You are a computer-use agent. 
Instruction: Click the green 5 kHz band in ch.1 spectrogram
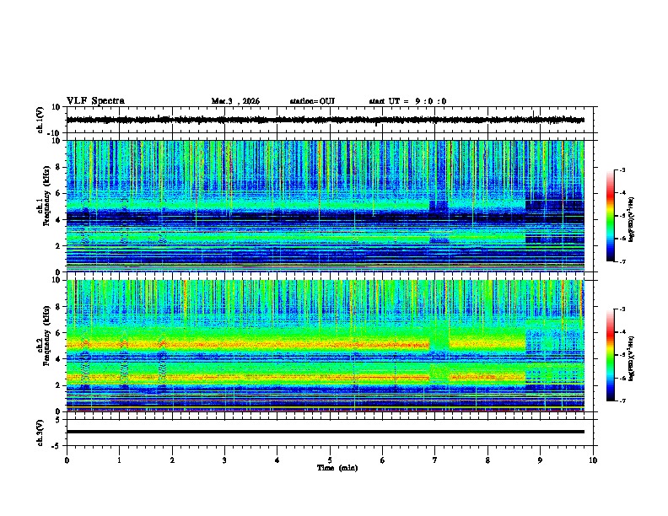point(247,205)
